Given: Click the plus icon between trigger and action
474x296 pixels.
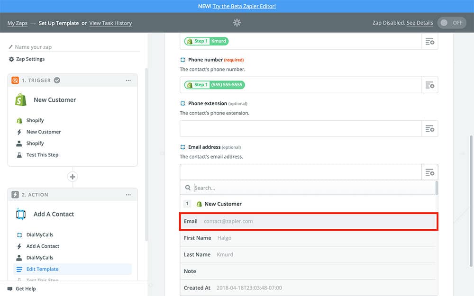Looking at the screenshot, I should pyautogui.click(x=73, y=177).
